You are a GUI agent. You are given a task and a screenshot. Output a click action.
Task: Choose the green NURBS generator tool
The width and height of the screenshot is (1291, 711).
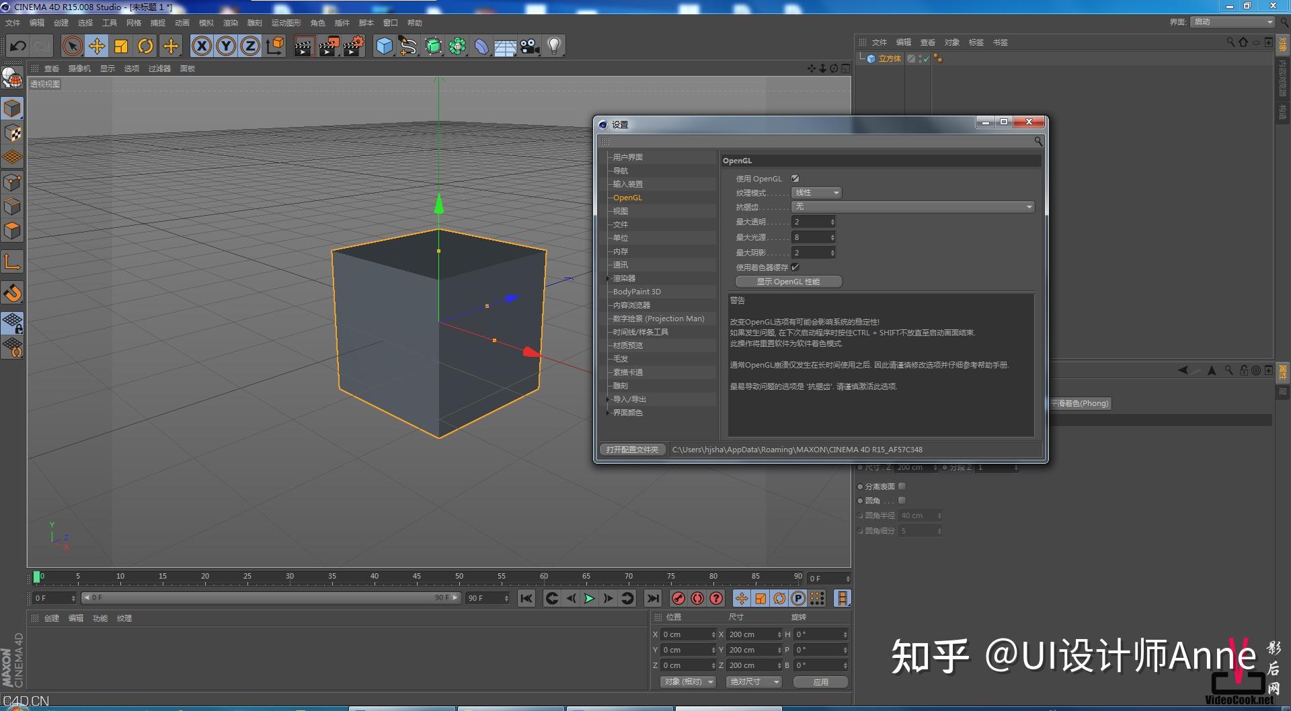coord(432,46)
